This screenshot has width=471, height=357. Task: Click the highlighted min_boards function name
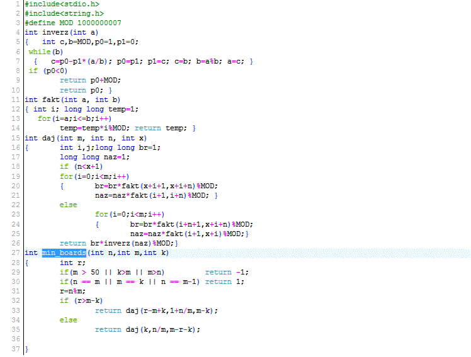click(x=64, y=253)
